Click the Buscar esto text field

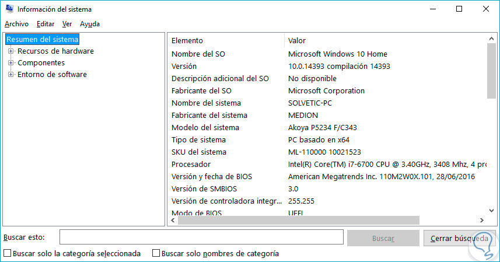[201, 237]
